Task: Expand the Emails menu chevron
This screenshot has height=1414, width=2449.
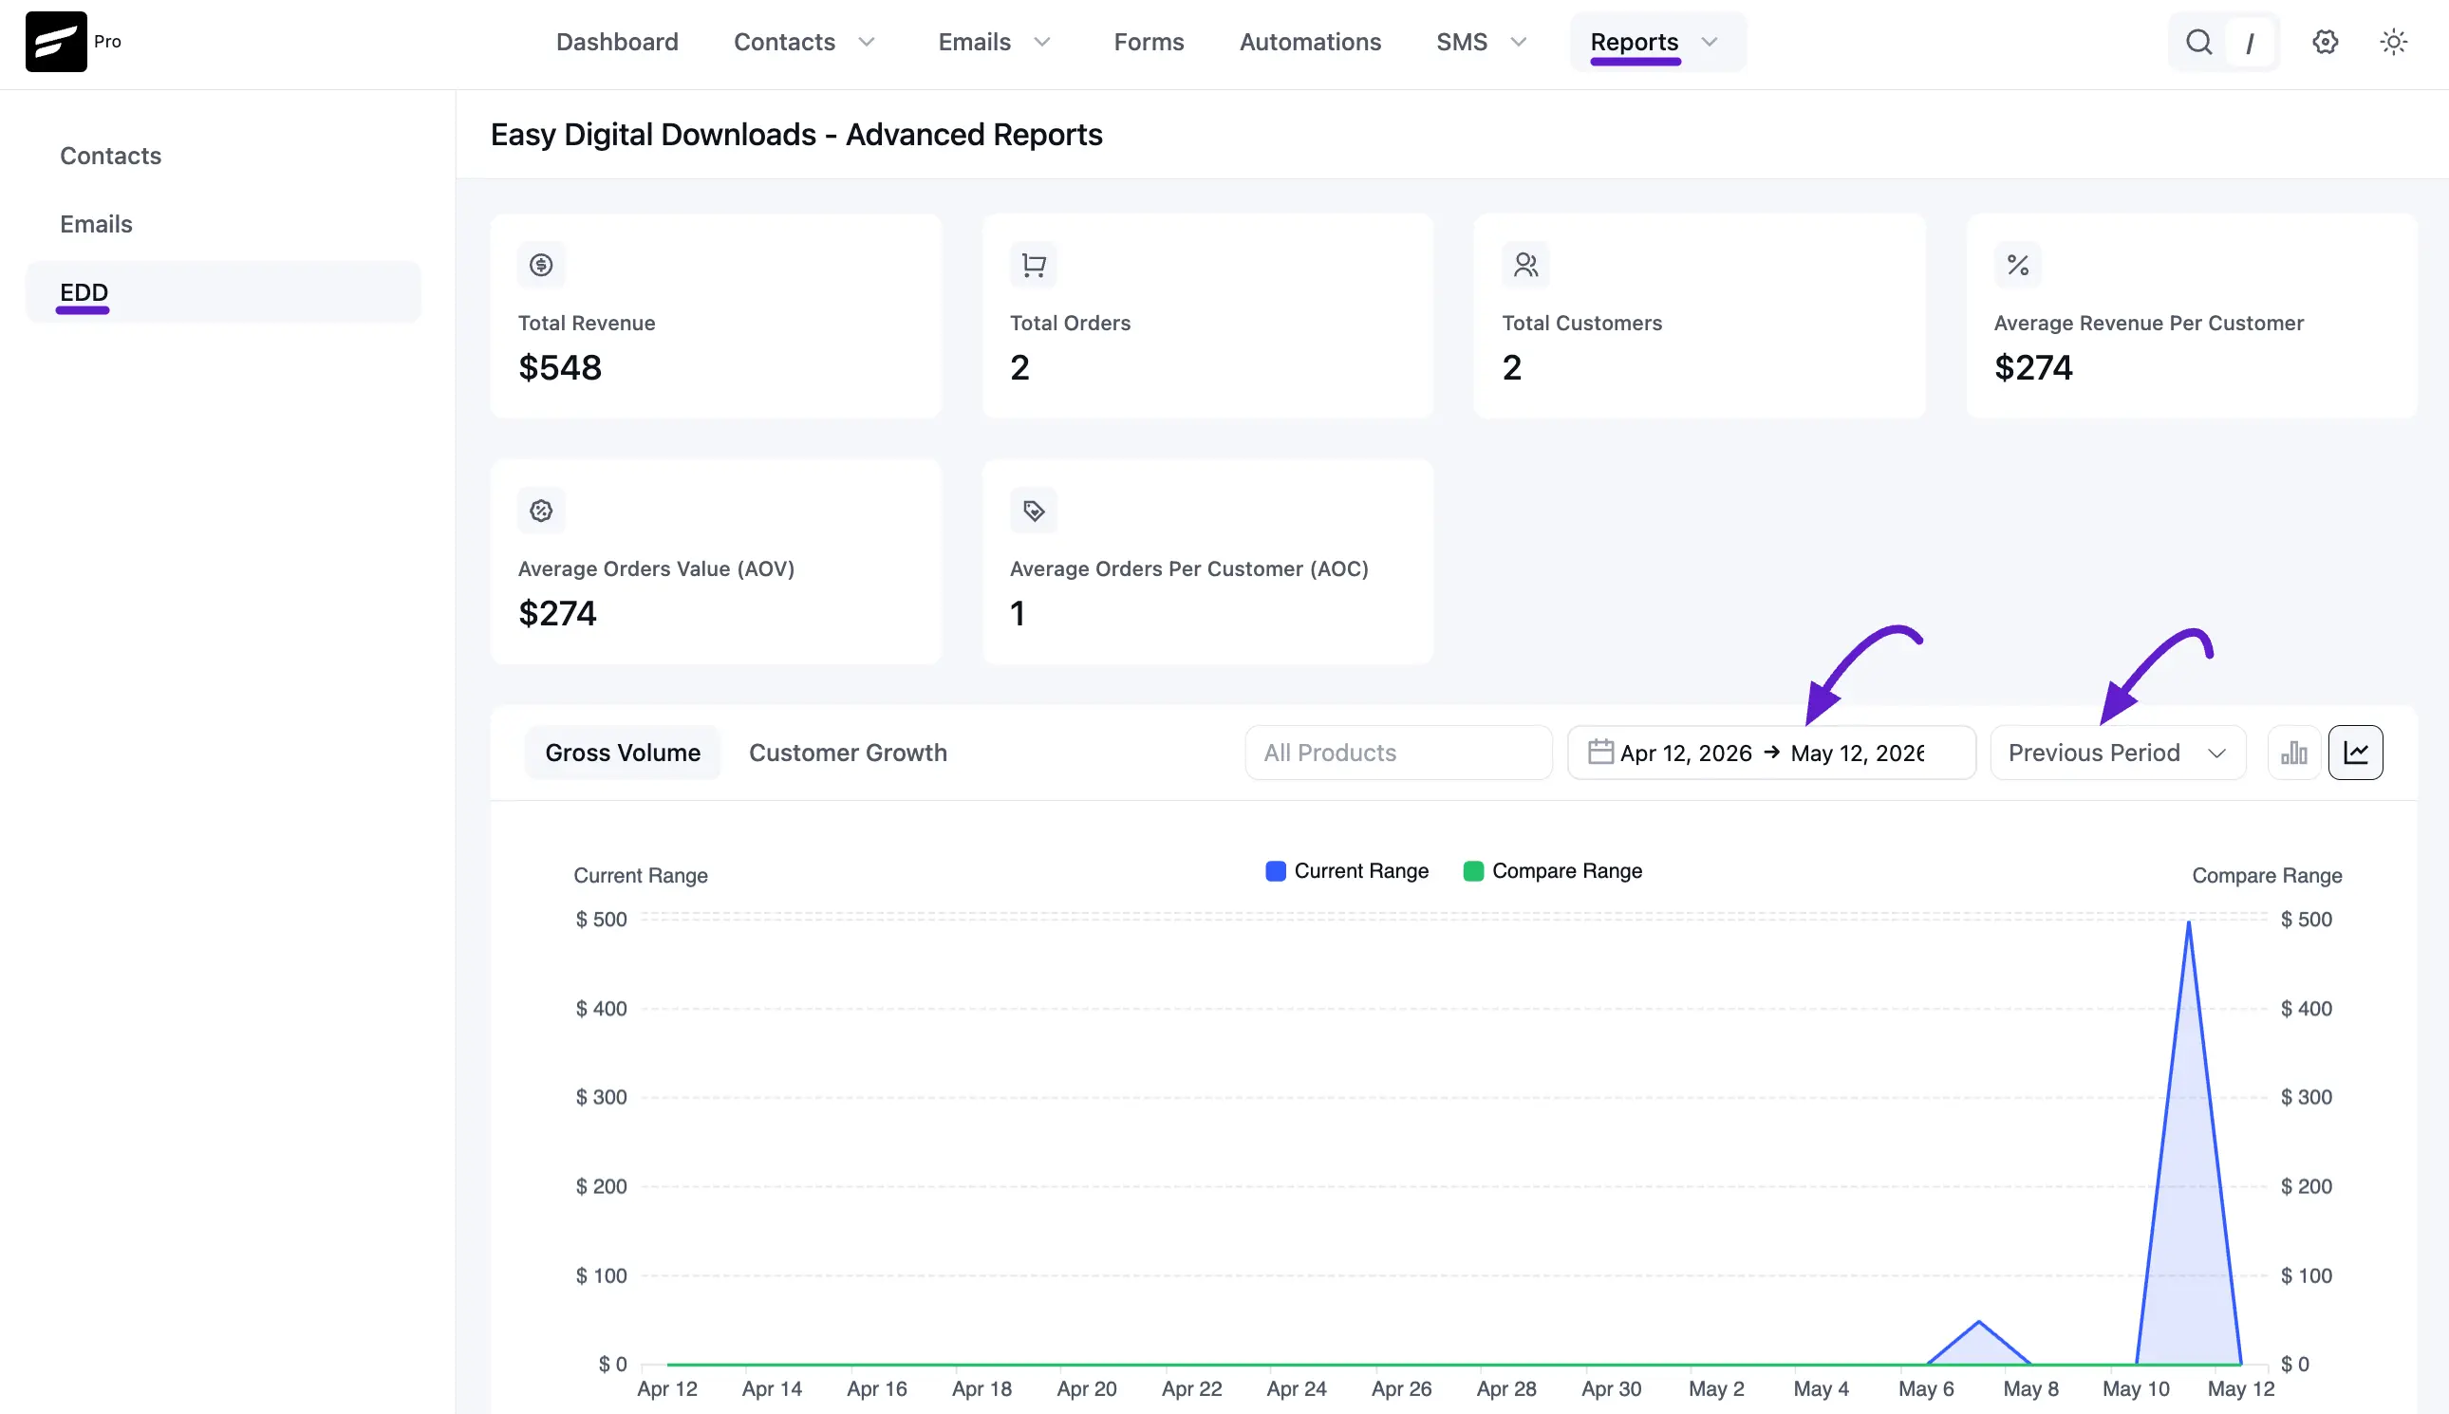Action: point(1041,42)
